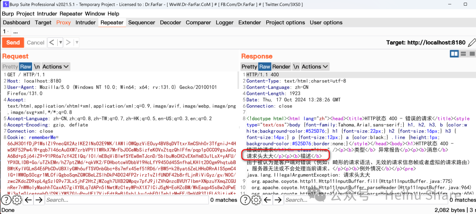
Task: Switch to the Dashboard tab
Action: [x=16, y=22]
